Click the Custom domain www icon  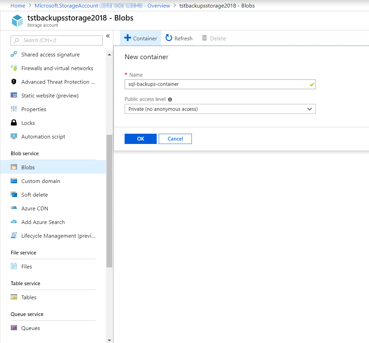pos(14,181)
